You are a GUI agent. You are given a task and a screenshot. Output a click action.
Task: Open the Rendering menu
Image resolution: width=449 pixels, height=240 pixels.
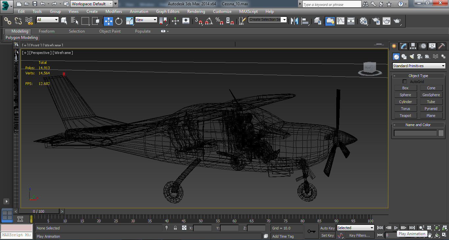point(196,11)
